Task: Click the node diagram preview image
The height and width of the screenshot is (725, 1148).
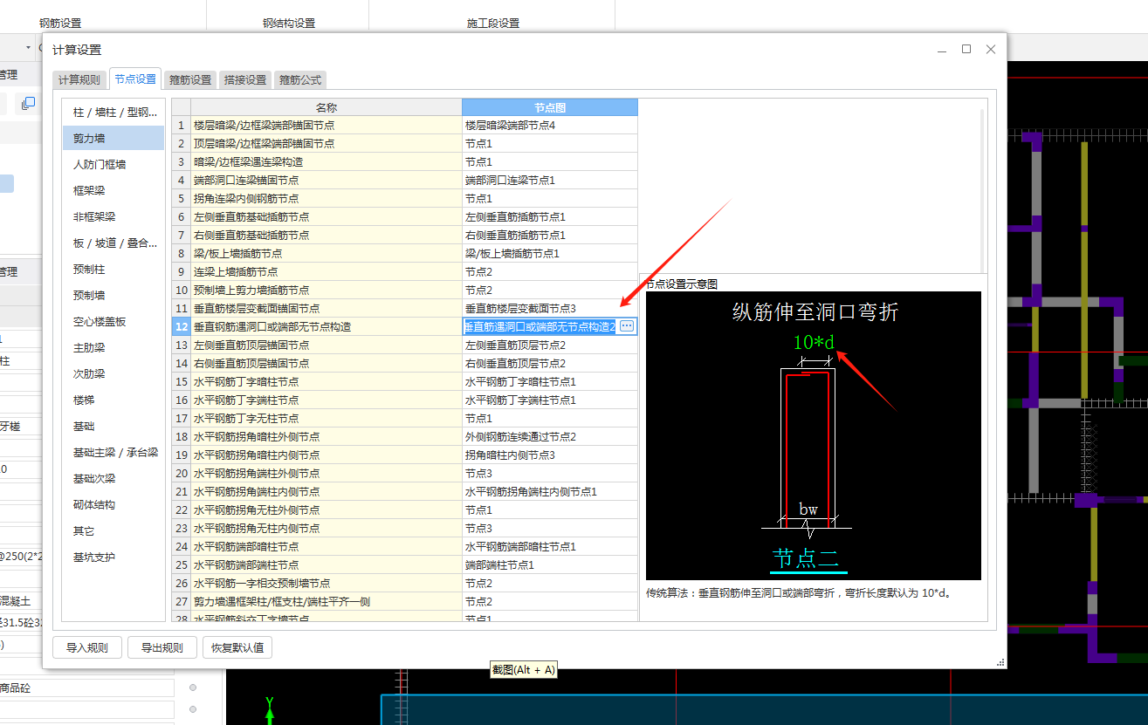Action: [x=814, y=435]
